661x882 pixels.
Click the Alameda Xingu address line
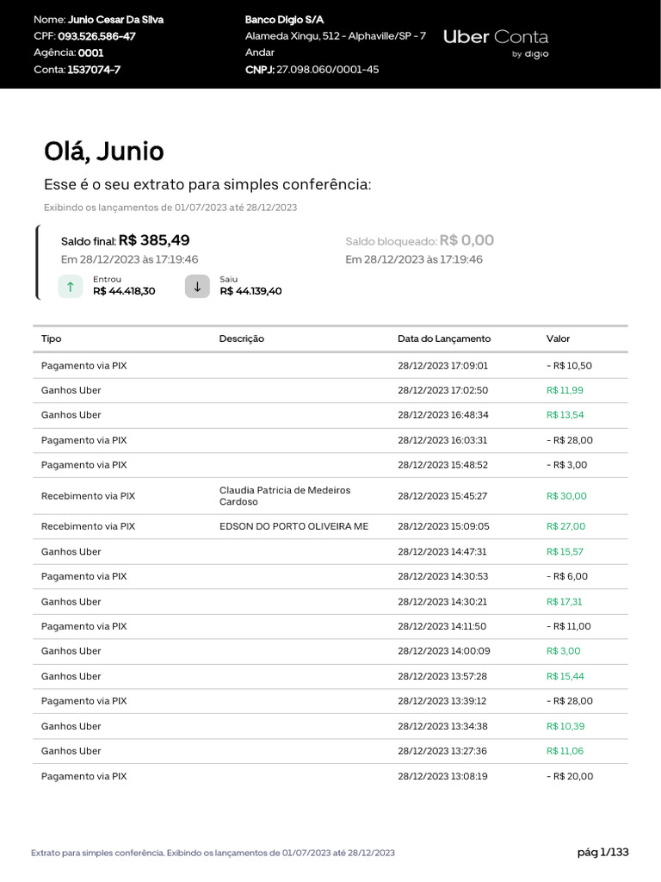click(336, 36)
